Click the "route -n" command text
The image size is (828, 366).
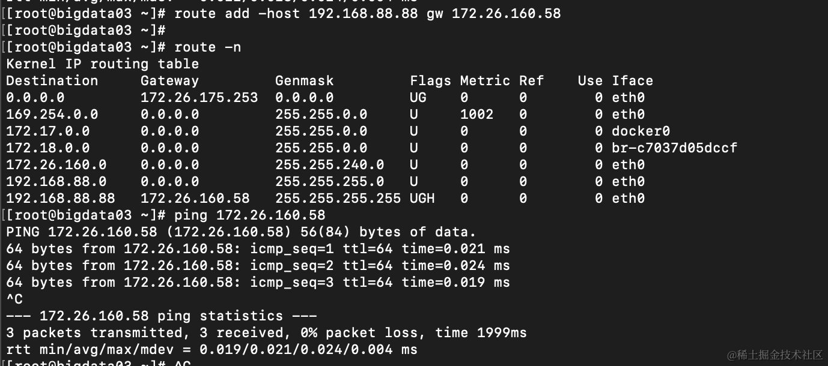click(x=207, y=47)
